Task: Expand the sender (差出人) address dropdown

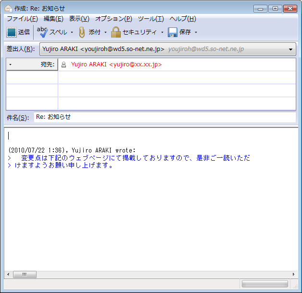Action: pyautogui.click(x=290, y=50)
